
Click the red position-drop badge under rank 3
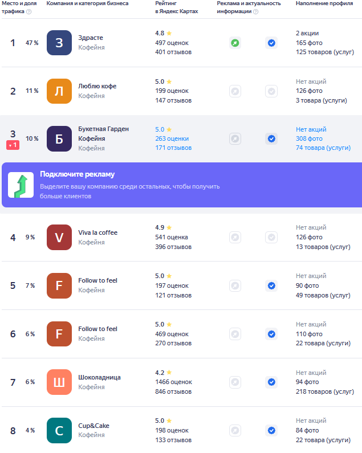13,145
